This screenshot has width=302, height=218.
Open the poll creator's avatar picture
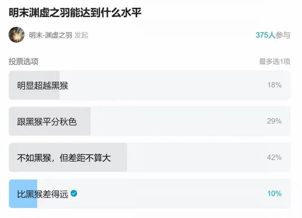16,35
